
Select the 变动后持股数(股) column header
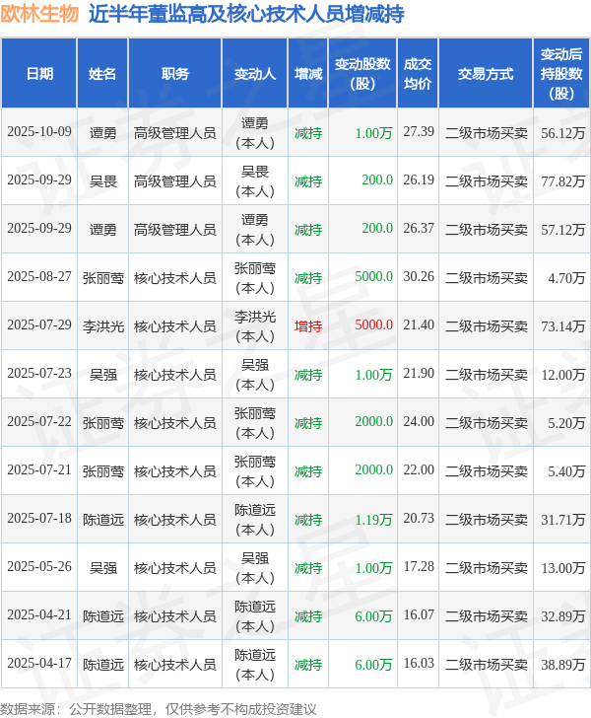tap(561, 74)
